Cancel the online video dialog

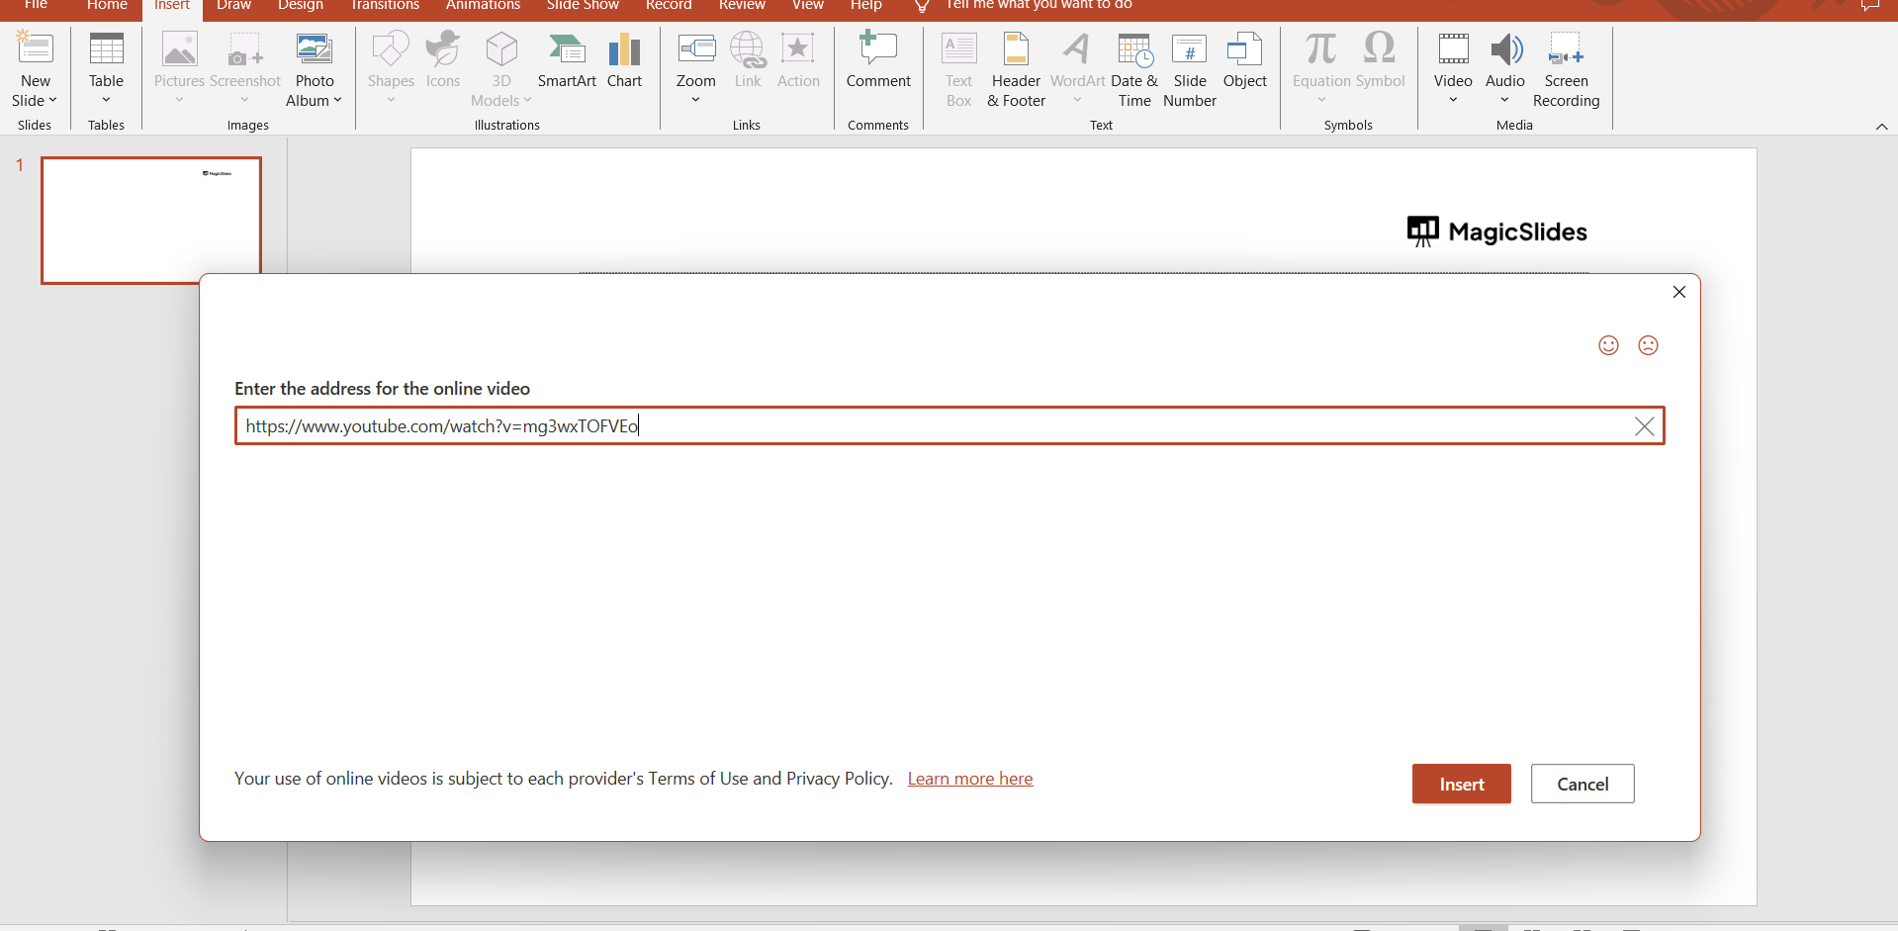[1582, 784]
